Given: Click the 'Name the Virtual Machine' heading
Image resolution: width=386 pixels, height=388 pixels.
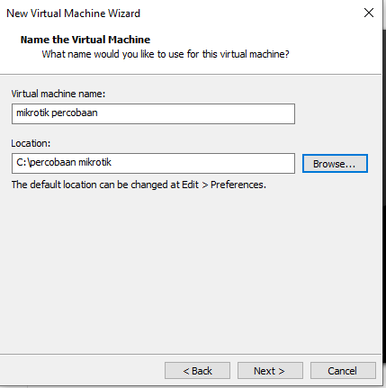Looking at the screenshot, I should [x=85, y=40].
